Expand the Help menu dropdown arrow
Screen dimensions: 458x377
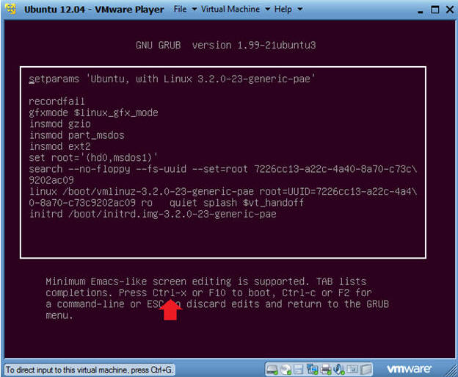299,10
